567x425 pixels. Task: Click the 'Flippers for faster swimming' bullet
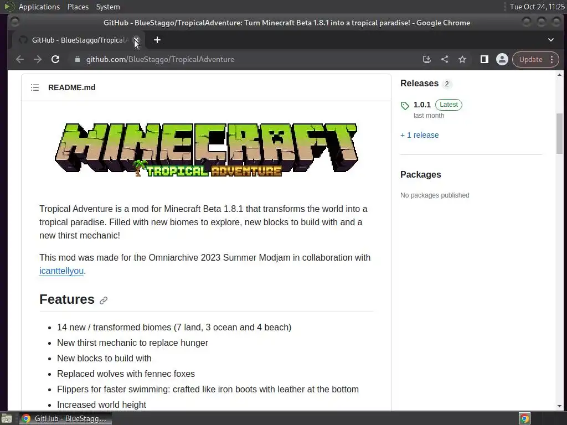(x=208, y=389)
